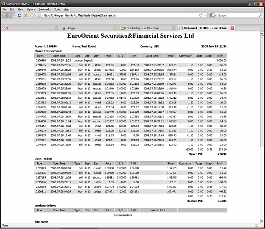Click the Closed Transactions heading
Viewport: 265px width, 229px height.
[x=48, y=51]
